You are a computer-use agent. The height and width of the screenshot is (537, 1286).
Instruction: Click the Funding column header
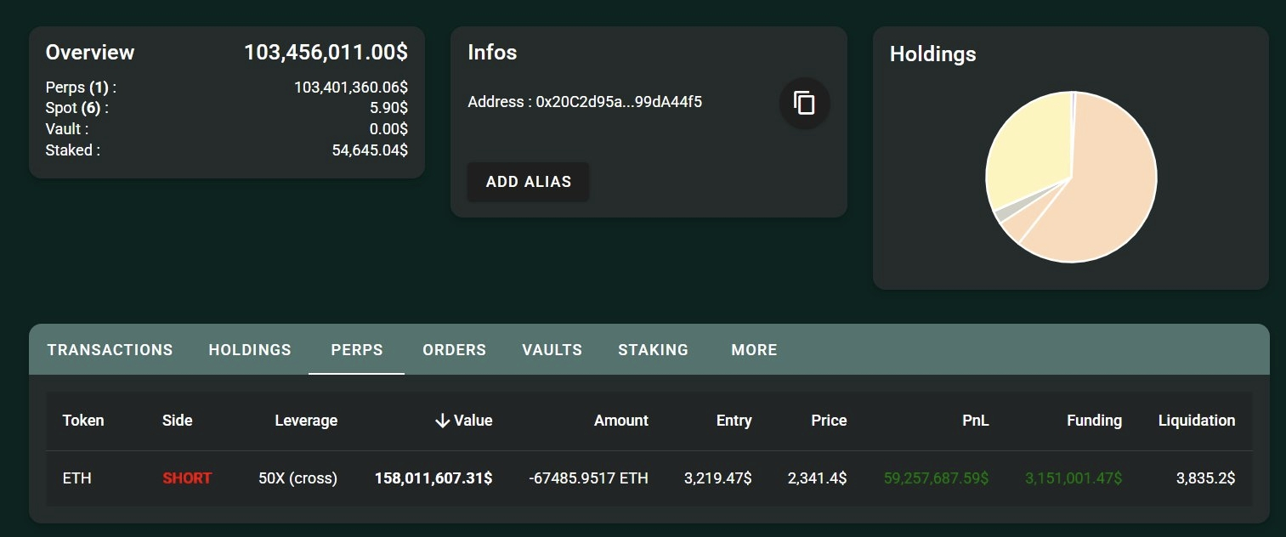(x=1094, y=421)
